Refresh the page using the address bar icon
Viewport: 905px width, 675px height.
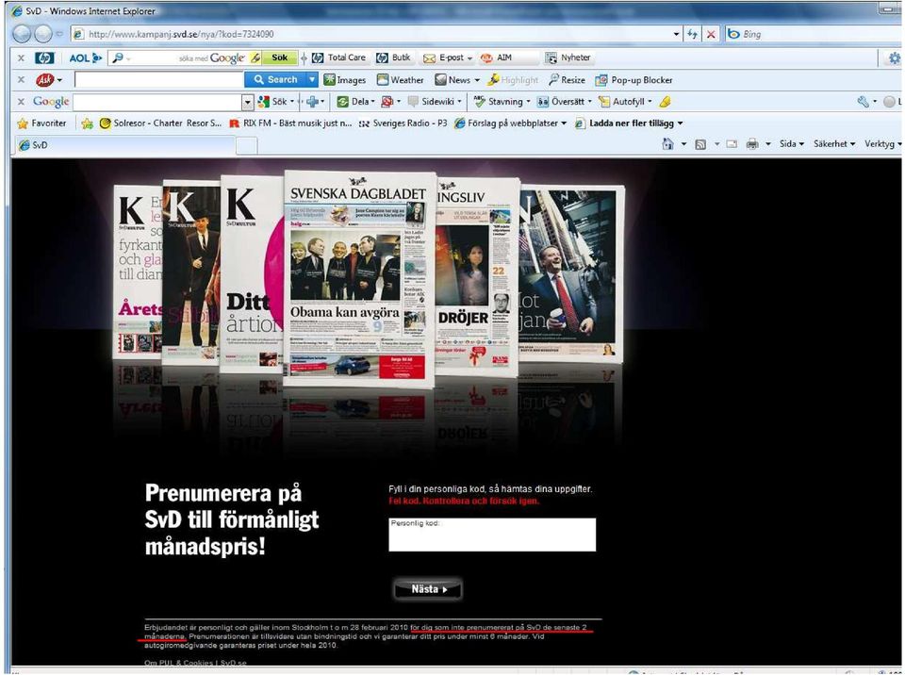pos(692,34)
